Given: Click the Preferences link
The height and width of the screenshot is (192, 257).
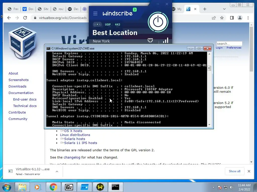Looking at the screenshot, I should (x=234, y=48).
